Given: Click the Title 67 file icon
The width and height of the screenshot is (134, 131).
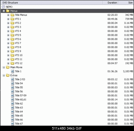Looking at the screenshot, I should point(13,124).
